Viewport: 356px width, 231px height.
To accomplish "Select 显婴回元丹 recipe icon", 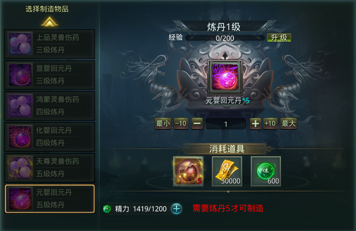I will coord(20,75).
